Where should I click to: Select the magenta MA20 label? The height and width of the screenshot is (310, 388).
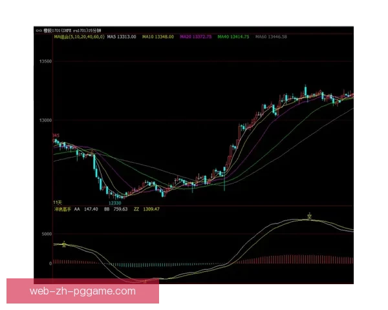click(197, 37)
